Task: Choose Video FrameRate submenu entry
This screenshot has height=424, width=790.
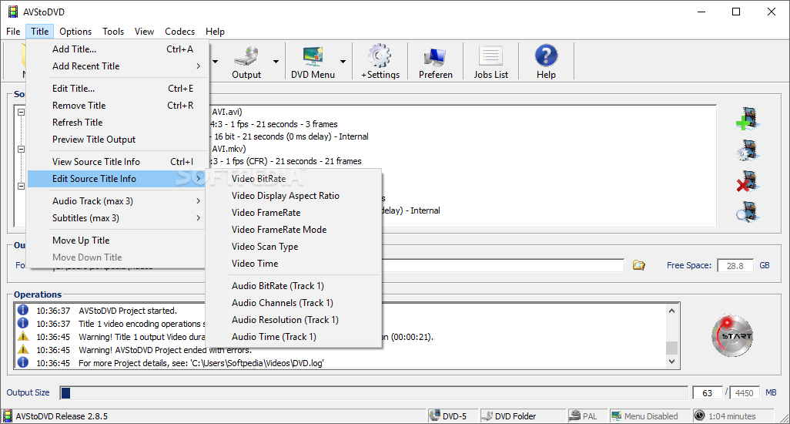Action: pyautogui.click(x=293, y=213)
